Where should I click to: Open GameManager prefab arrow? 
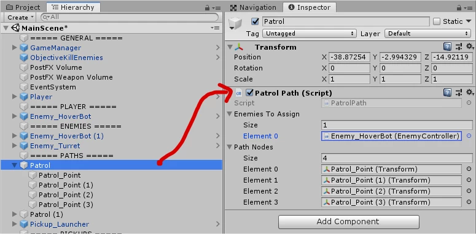tap(217, 48)
